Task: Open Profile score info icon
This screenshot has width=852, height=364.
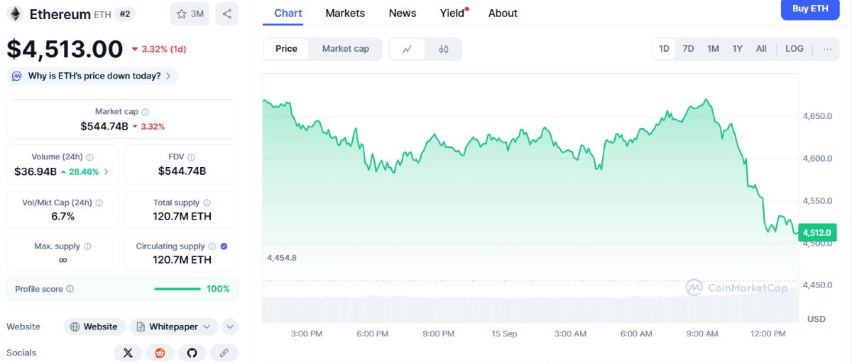Action: point(70,289)
